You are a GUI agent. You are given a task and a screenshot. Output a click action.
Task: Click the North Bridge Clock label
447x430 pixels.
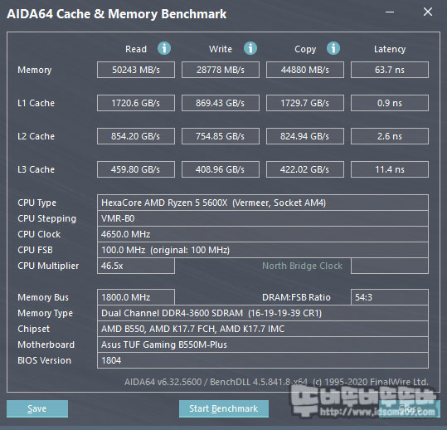302,266
